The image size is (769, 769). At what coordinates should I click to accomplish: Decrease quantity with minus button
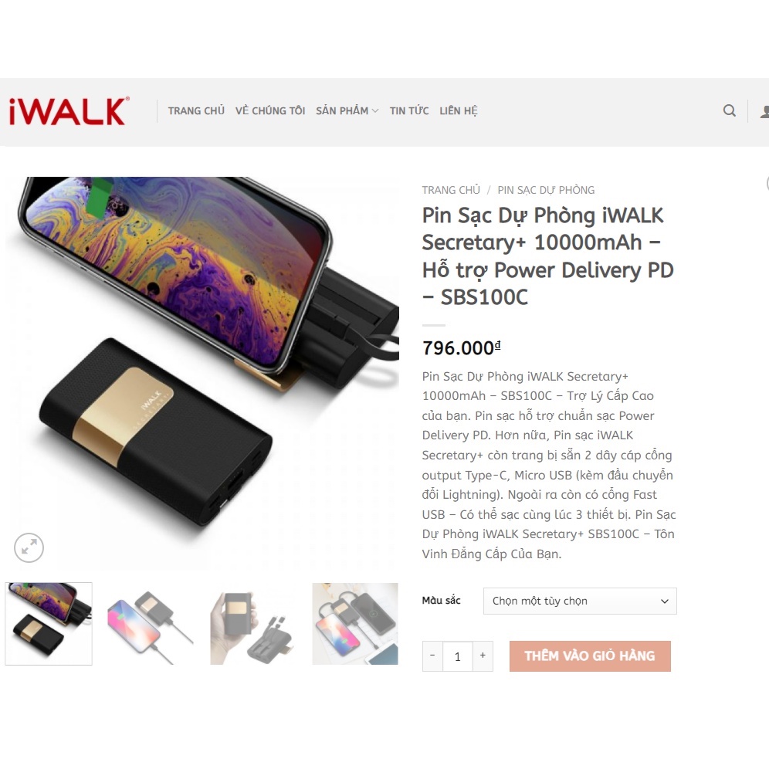tap(432, 656)
